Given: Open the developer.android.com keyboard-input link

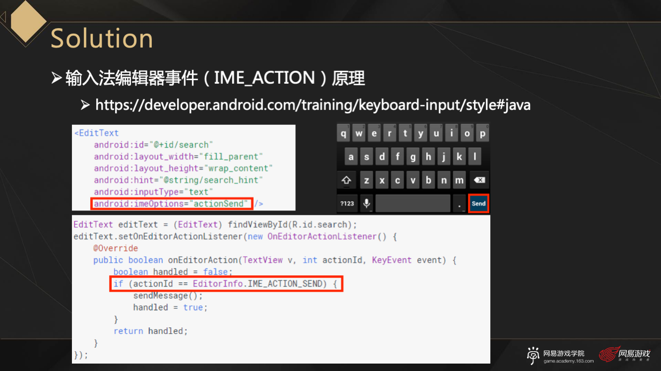Looking at the screenshot, I should tap(313, 105).
